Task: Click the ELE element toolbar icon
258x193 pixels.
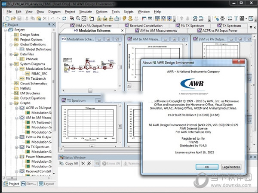Action: pyautogui.click(x=195, y=18)
